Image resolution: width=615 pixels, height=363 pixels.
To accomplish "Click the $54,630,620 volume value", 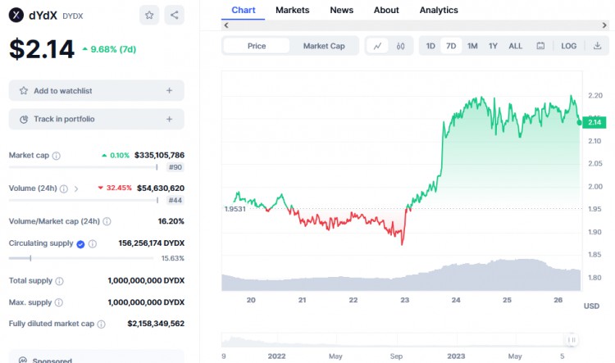I will click(x=161, y=188).
